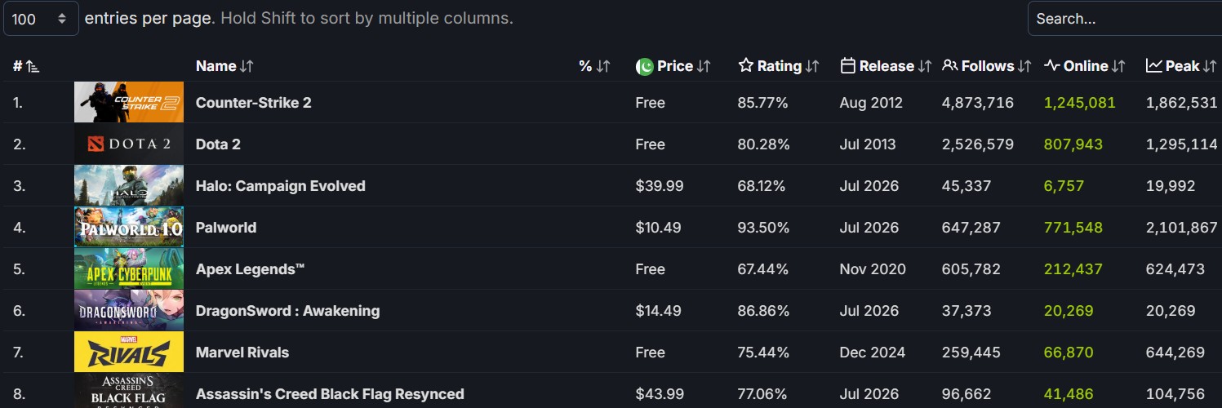
Task: Focus the Search input field
Action: [1125, 19]
